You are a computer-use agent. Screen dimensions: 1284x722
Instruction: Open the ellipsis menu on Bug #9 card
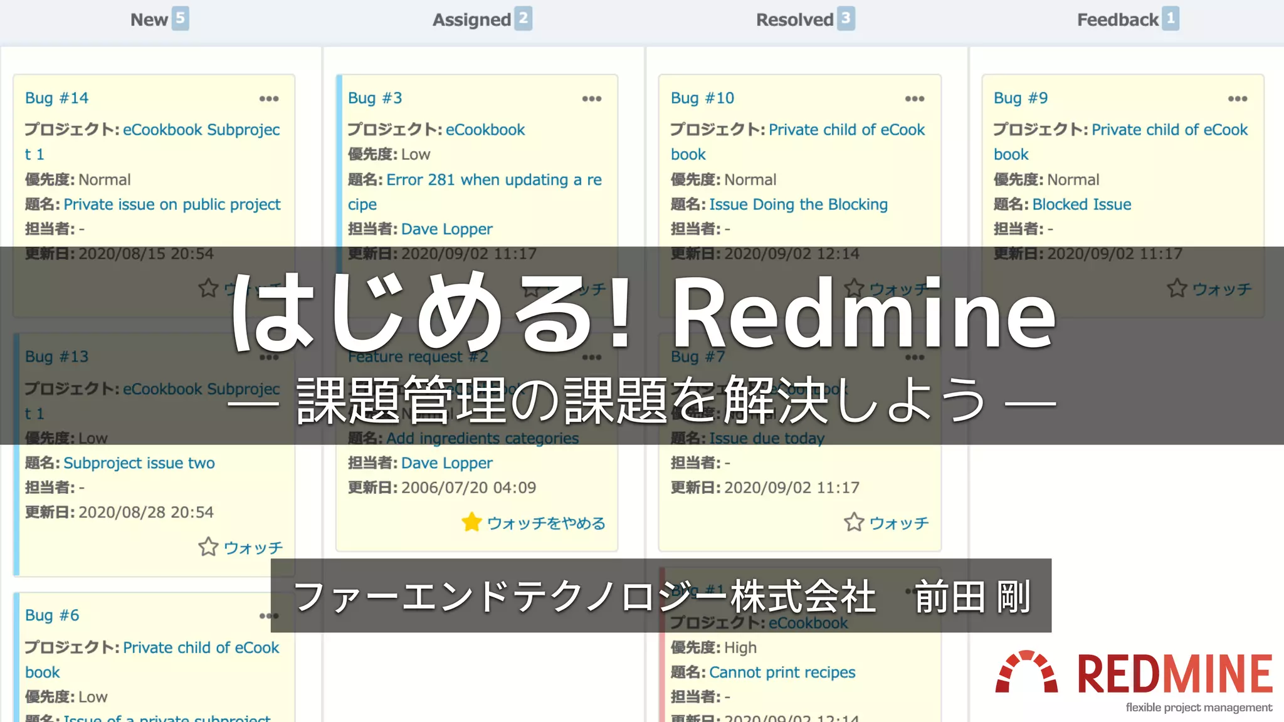1237,98
